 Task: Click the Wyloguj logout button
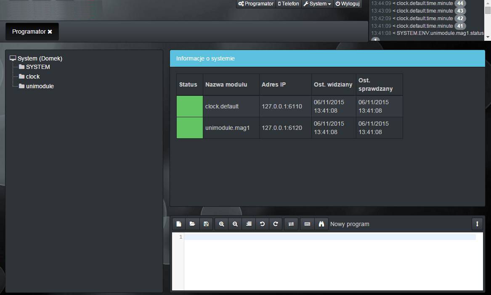pyautogui.click(x=348, y=4)
